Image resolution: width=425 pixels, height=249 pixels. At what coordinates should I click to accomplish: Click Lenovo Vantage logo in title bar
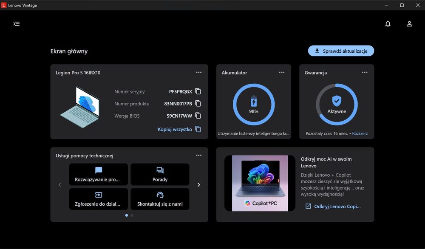point(4,5)
